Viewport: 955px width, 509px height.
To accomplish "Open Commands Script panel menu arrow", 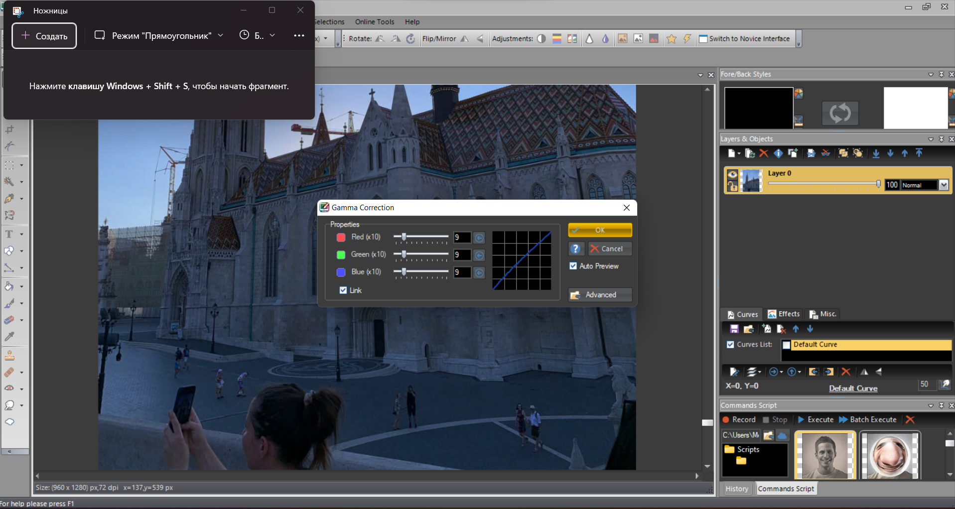I will 931,405.
